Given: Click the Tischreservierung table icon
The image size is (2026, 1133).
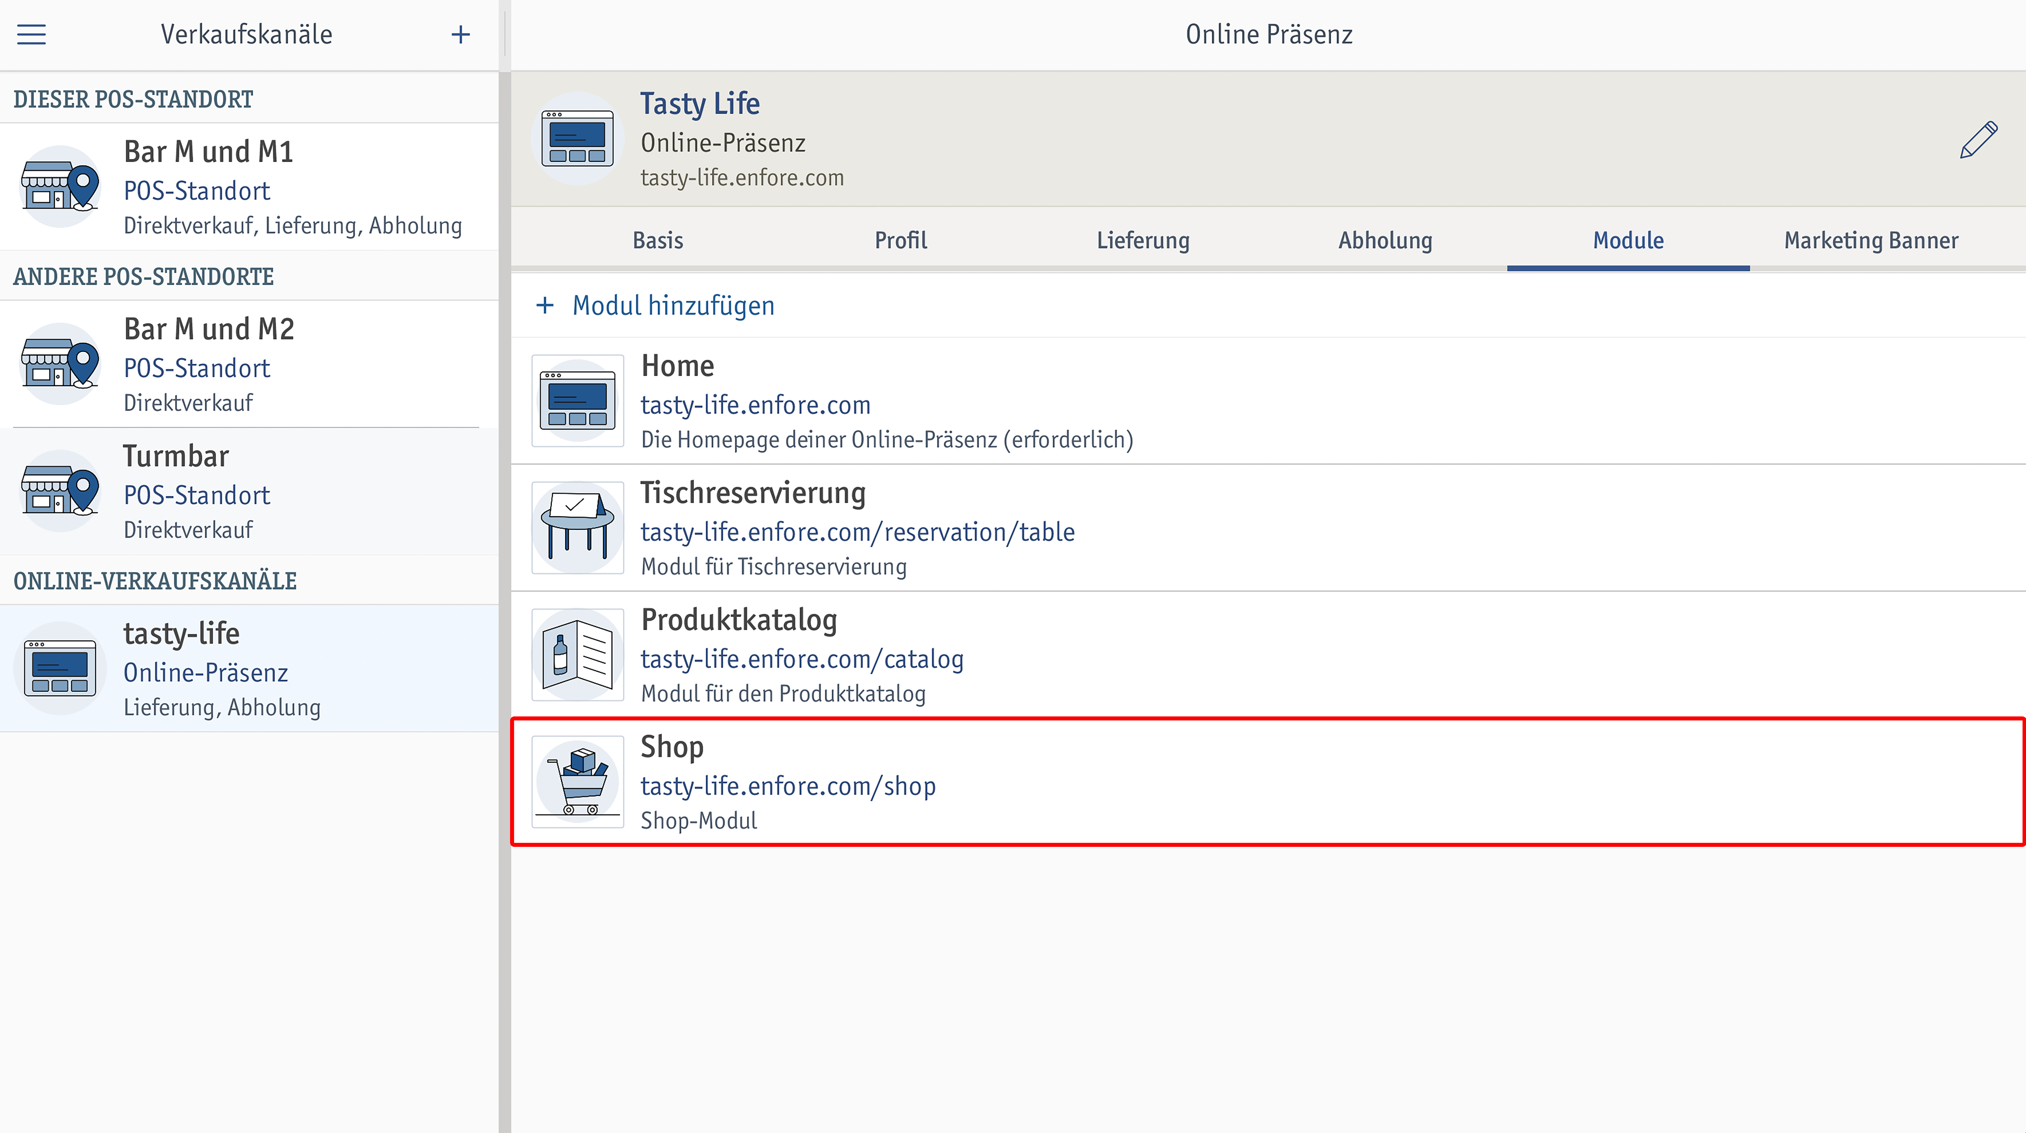Looking at the screenshot, I should coord(577,528).
